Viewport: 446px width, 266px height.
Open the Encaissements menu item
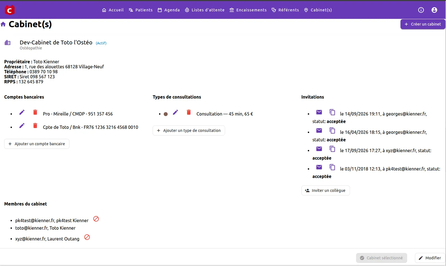click(x=248, y=10)
